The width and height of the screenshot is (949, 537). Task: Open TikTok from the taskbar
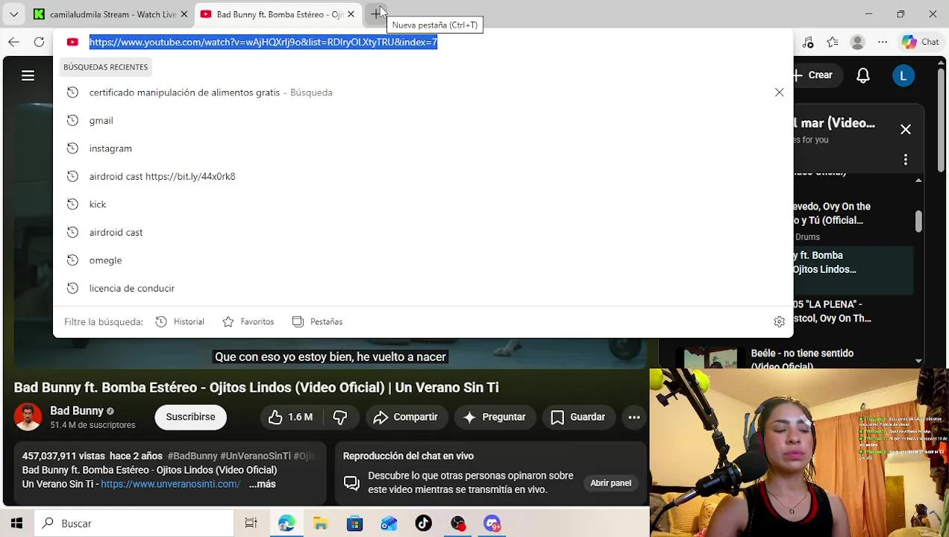click(x=424, y=524)
